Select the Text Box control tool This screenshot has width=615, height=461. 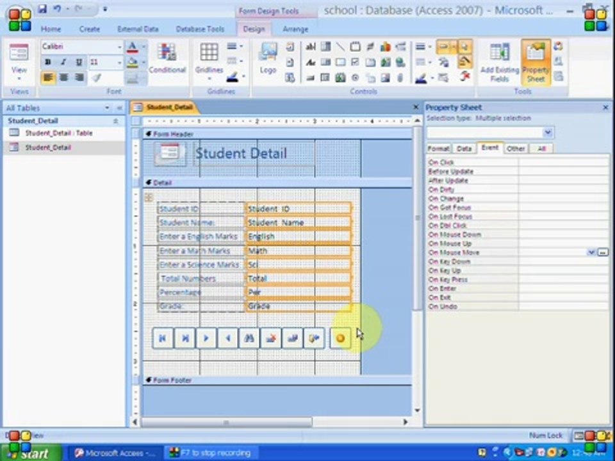click(310, 47)
